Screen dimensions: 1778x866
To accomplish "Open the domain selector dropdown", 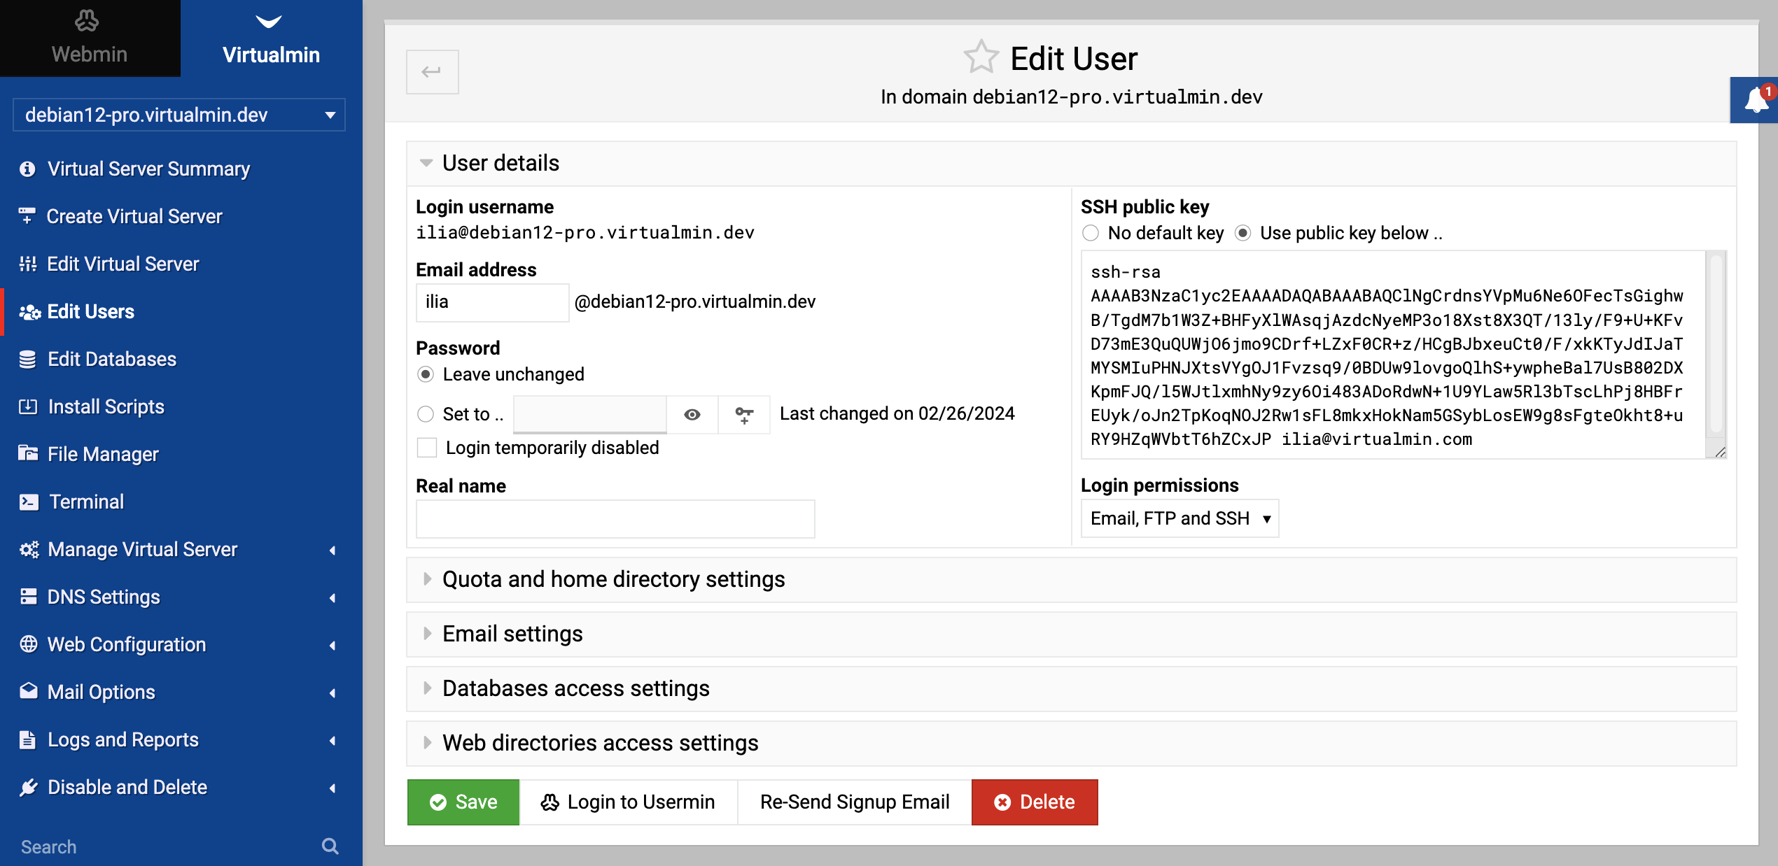I will [x=179, y=115].
